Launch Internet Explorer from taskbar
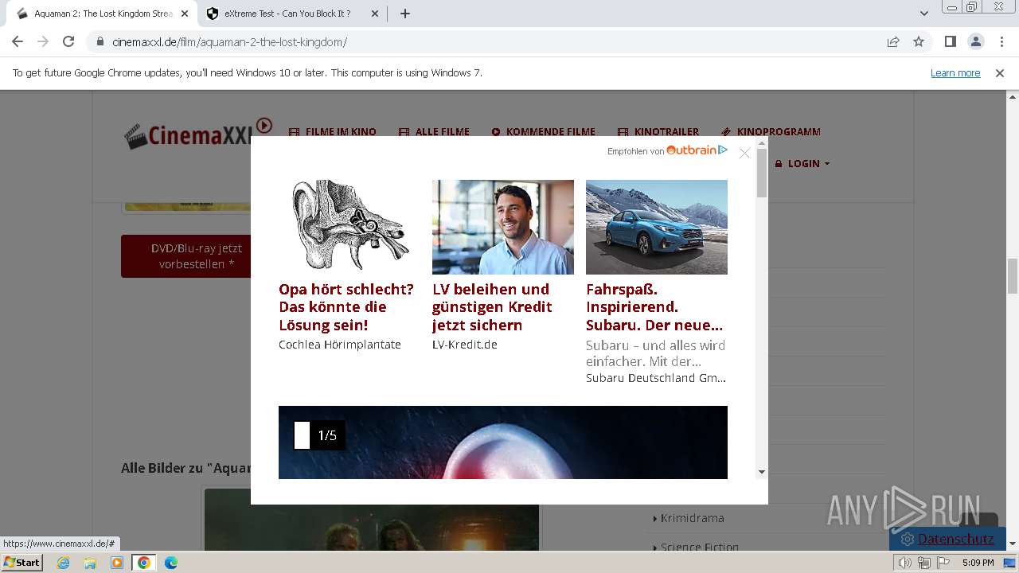 pos(64,563)
